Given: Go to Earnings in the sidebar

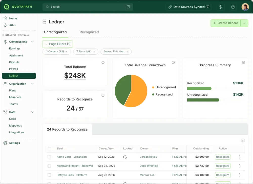Looking at the screenshot, I should click(15, 48).
